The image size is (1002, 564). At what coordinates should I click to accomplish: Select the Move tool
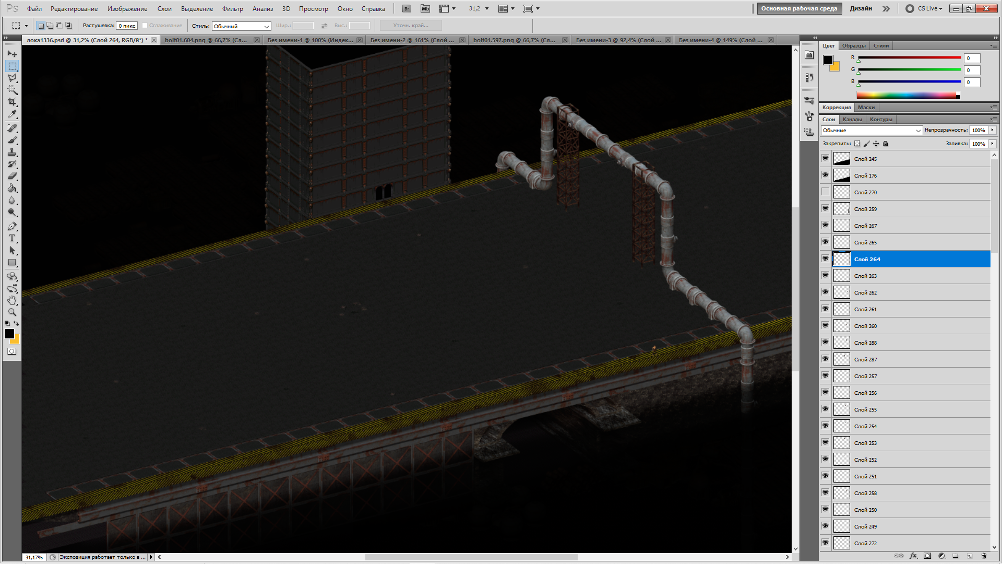(12, 54)
